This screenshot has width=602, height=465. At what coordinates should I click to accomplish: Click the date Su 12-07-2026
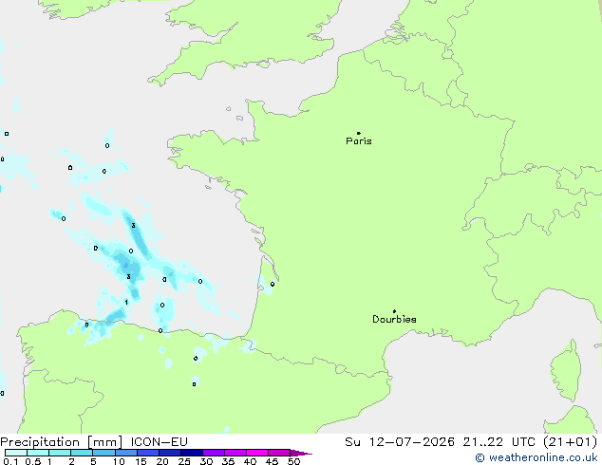400,442
